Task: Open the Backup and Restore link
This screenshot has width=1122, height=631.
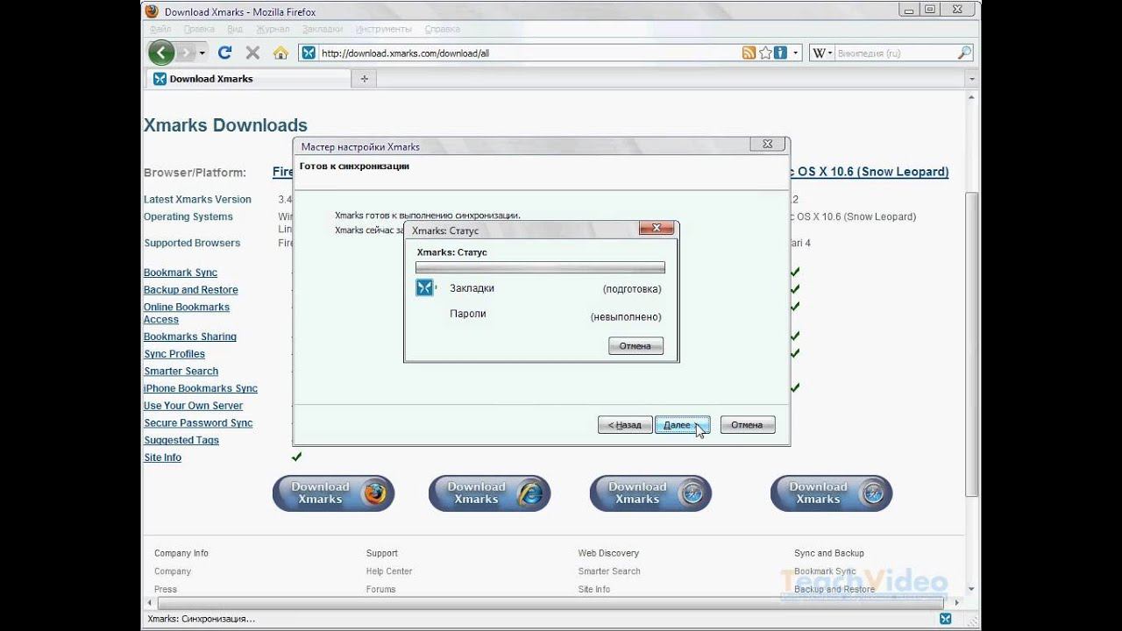Action: click(191, 290)
